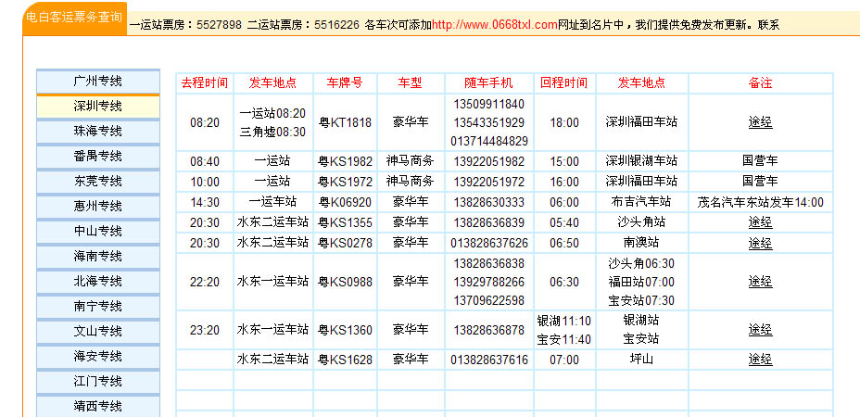
Task: Click 途经 link for the 08:20 departure
Action: [760, 122]
